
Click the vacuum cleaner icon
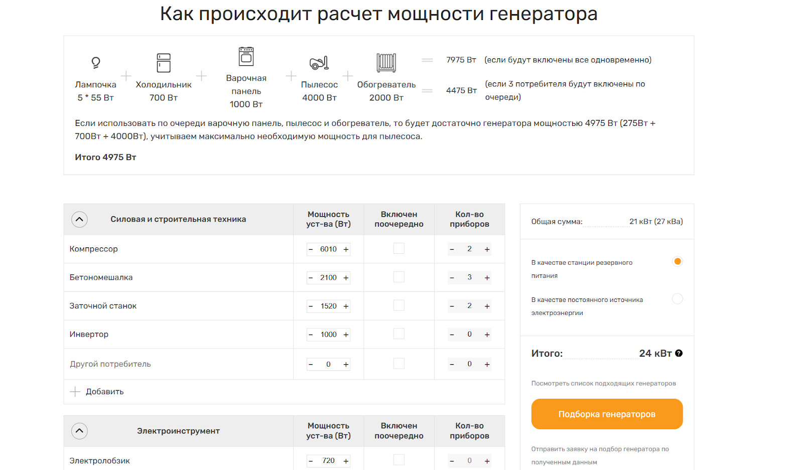click(x=319, y=63)
